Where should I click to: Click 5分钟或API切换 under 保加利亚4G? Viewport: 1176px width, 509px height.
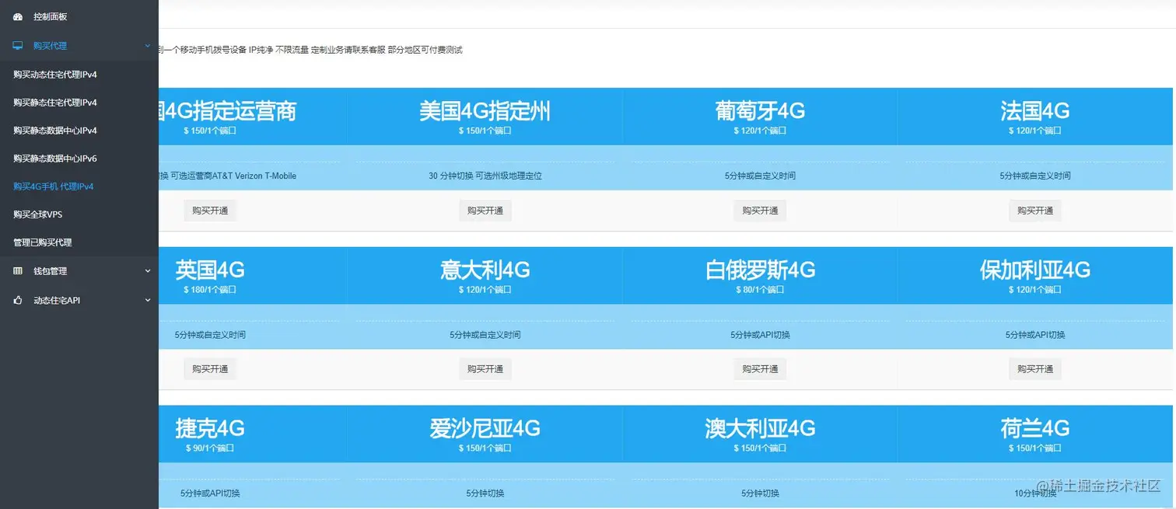pos(1035,335)
